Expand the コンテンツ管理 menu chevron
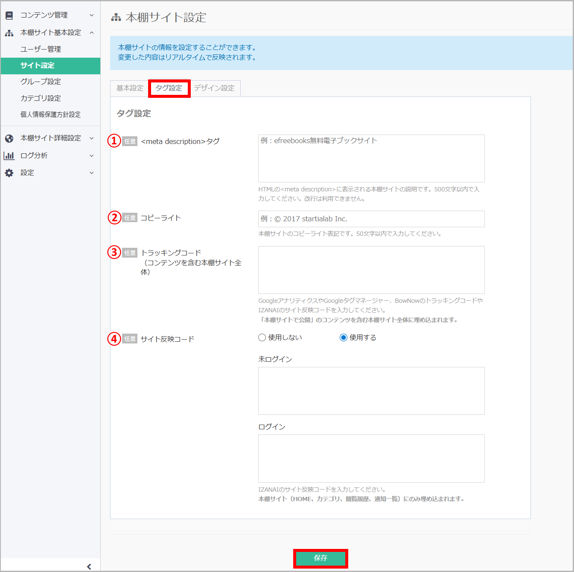 click(91, 15)
